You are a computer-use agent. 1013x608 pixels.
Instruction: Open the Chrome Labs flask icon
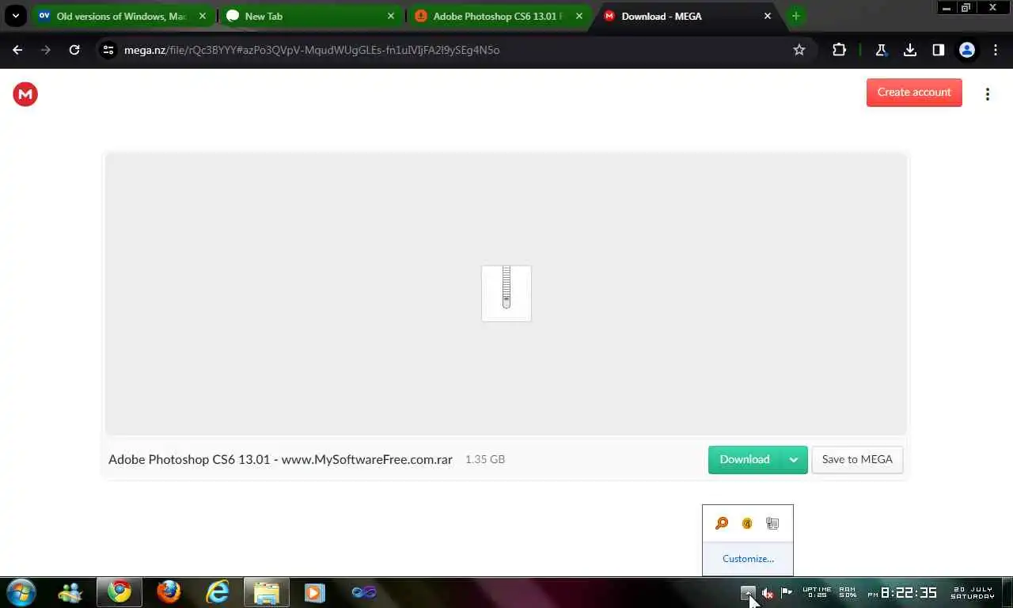[881, 50]
